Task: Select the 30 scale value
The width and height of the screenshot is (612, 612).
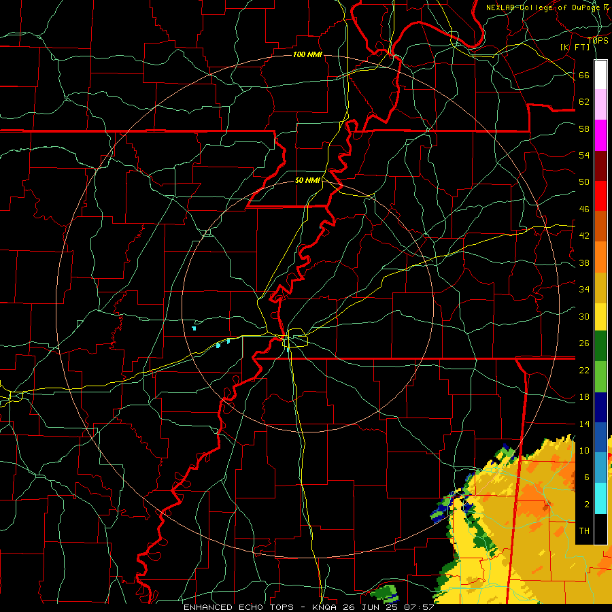Action: tap(584, 316)
